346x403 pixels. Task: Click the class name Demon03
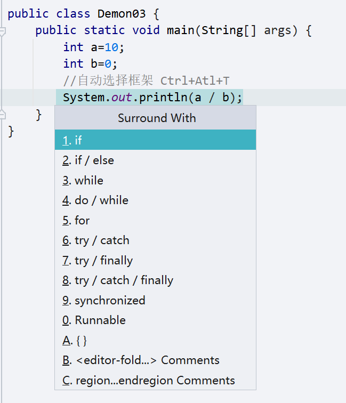click(x=122, y=14)
